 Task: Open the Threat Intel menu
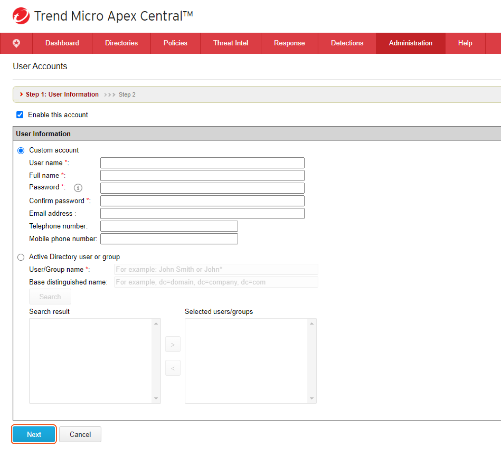230,43
